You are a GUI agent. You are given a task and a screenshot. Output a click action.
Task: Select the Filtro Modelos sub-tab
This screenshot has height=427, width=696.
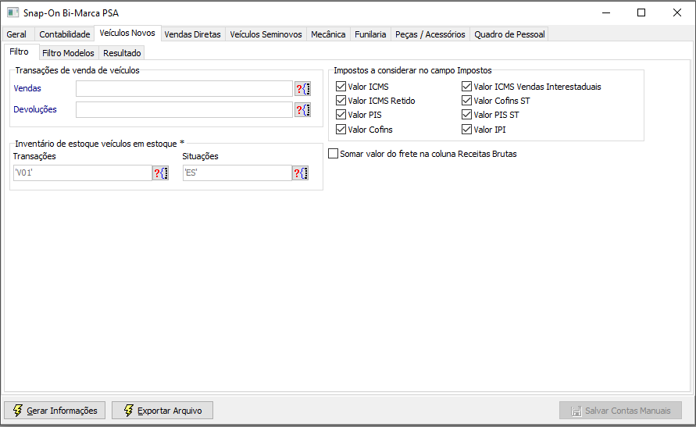pos(68,53)
